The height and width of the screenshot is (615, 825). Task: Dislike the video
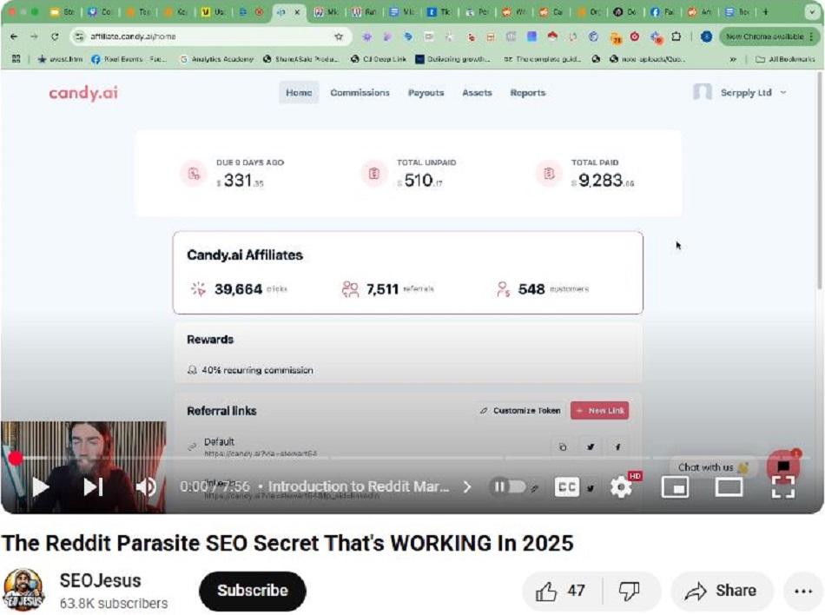pos(630,591)
